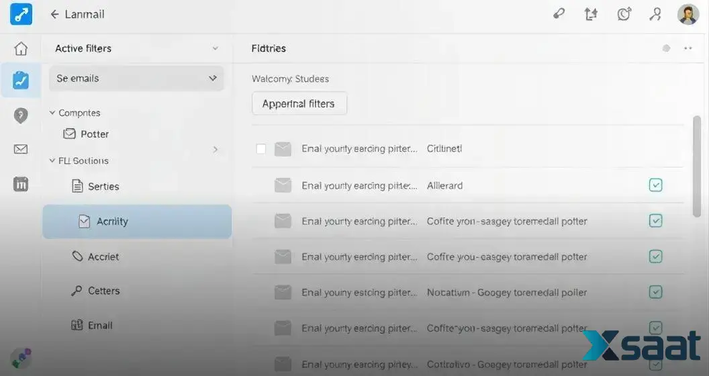Check the empty box on Citinetl row
Viewport: 709px width, 376px height.
click(x=261, y=149)
